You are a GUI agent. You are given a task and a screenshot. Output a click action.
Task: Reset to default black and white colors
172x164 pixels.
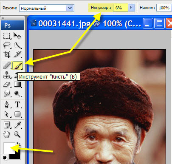[5, 158]
